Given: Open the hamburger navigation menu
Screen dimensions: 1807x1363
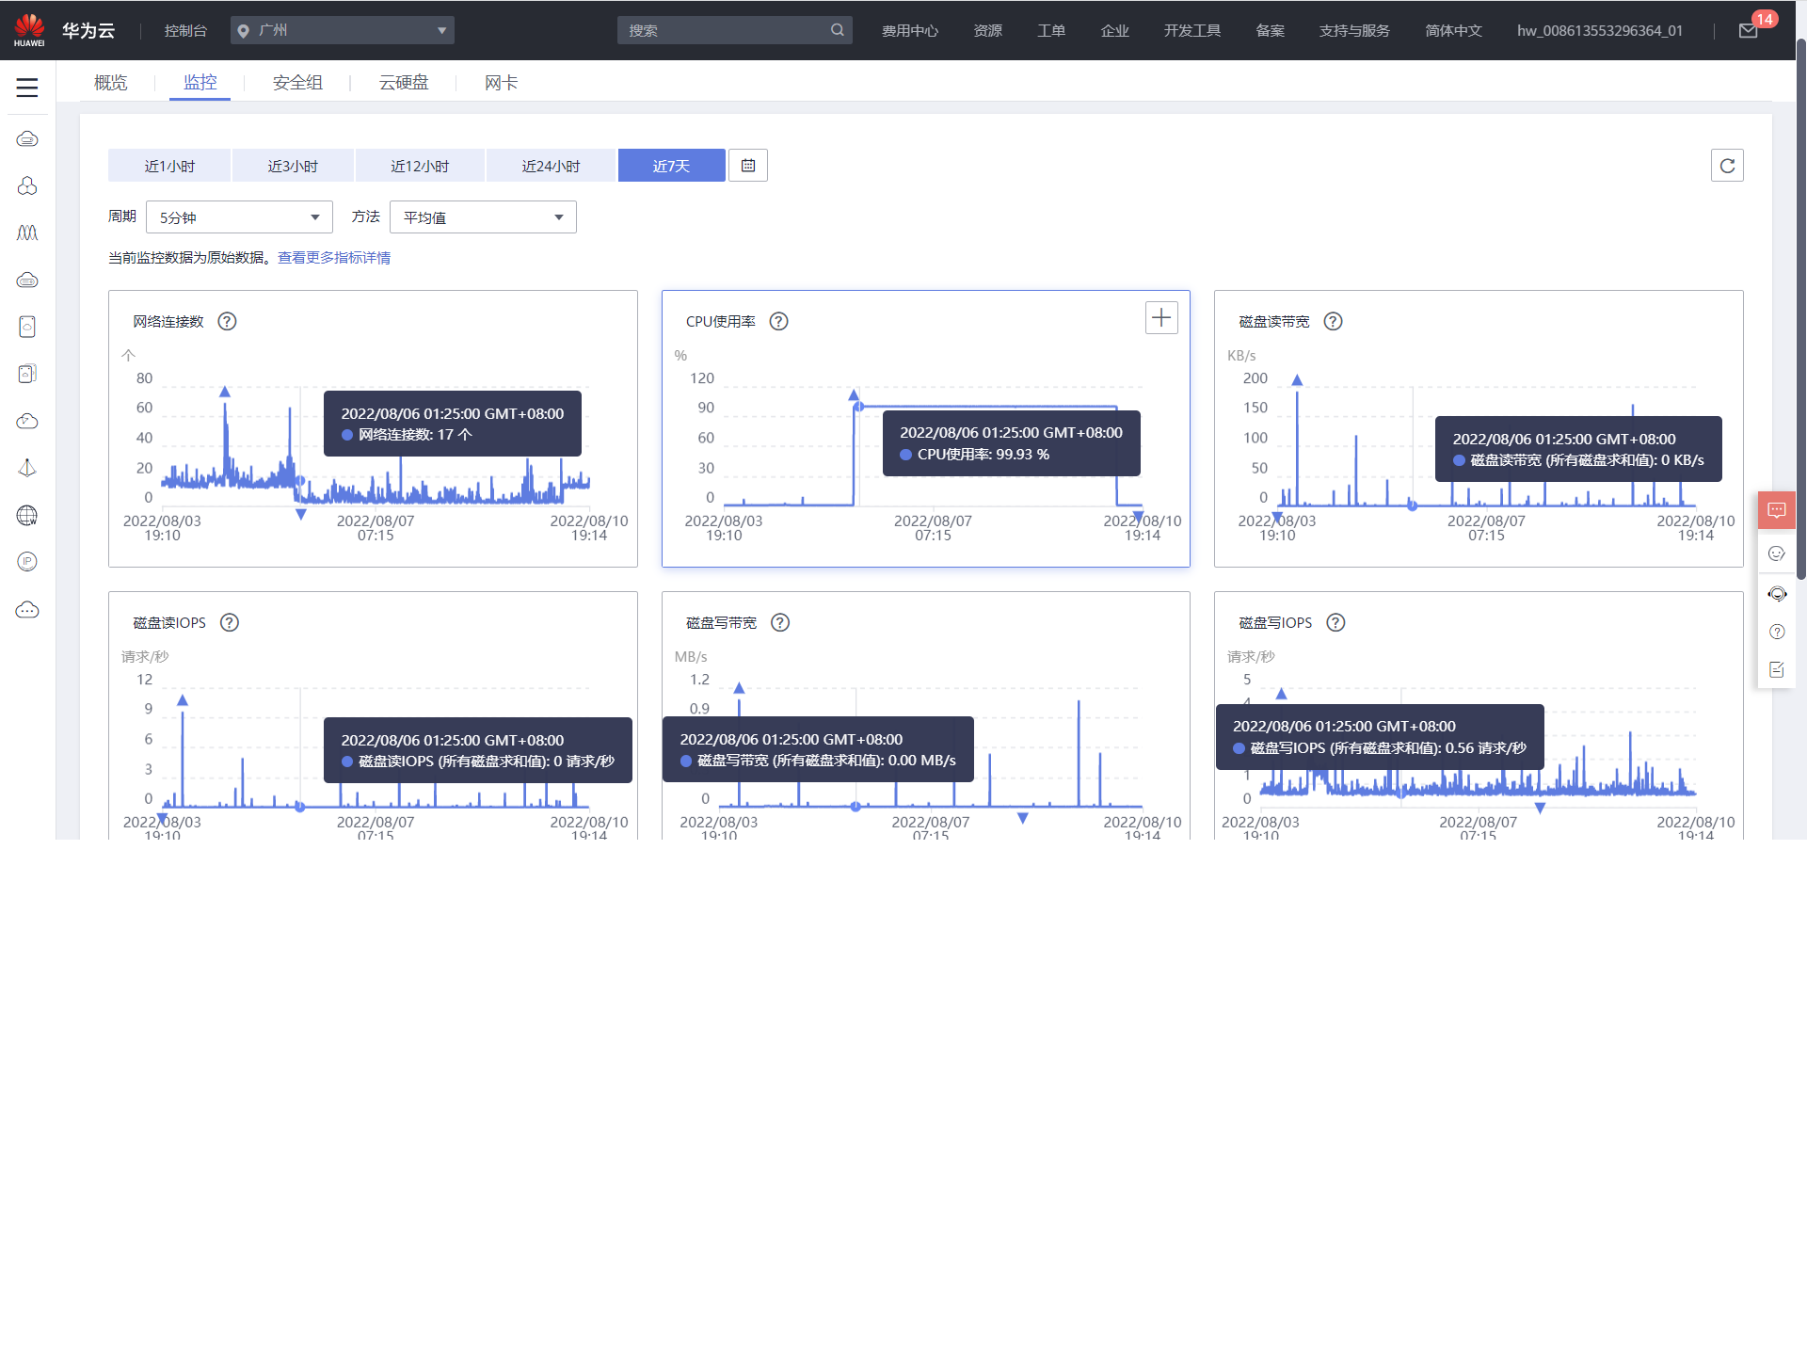Looking at the screenshot, I should tap(27, 88).
